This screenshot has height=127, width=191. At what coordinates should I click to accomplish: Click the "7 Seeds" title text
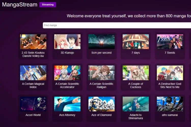[170, 53]
